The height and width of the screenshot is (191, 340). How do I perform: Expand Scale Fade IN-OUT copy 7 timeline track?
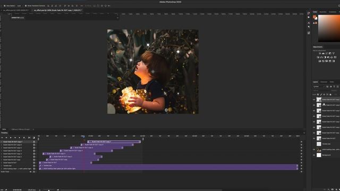click(2, 142)
